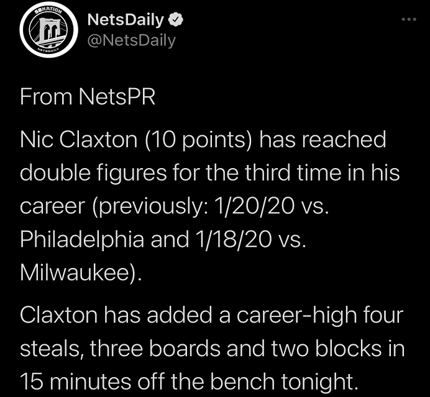Click the words "double figures"
The width and height of the screenshot is (430, 397).
[86, 172]
